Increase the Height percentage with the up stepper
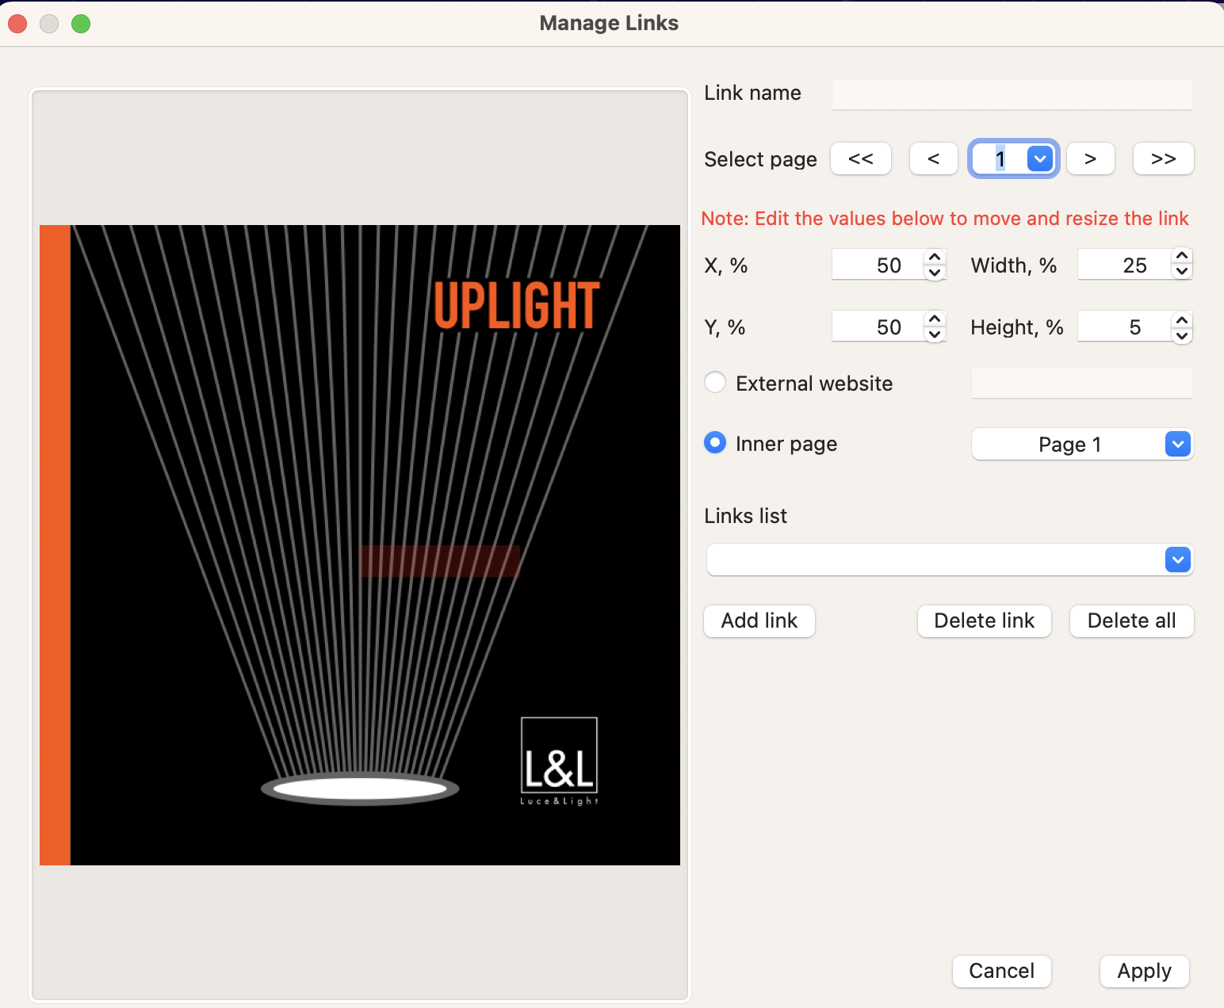 pos(1180,320)
